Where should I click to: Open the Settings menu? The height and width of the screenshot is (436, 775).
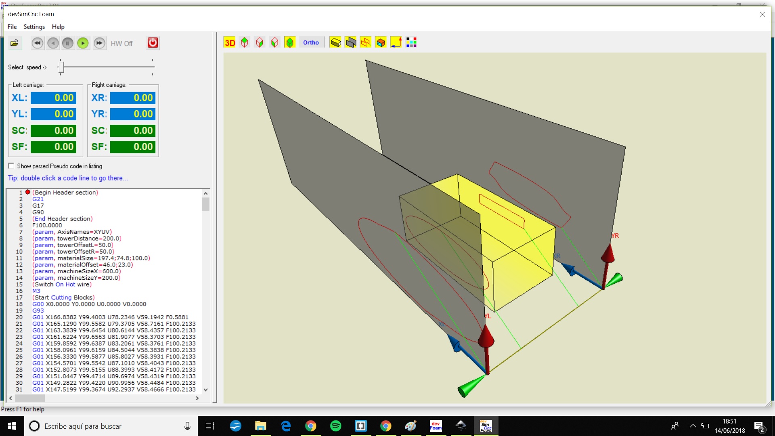tap(34, 27)
